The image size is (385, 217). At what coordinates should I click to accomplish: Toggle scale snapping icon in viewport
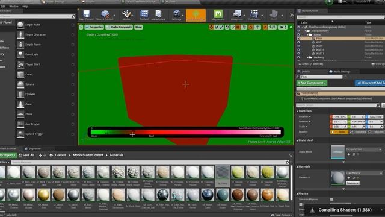[x=265, y=27]
